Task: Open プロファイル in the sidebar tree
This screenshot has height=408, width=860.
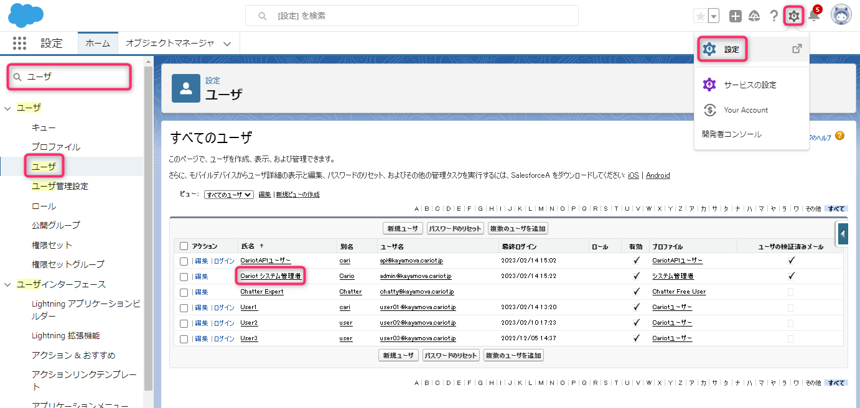Action: [x=56, y=147]
